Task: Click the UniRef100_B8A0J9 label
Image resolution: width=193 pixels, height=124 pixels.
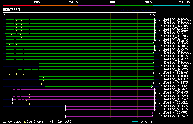Action: coord(173,116)
